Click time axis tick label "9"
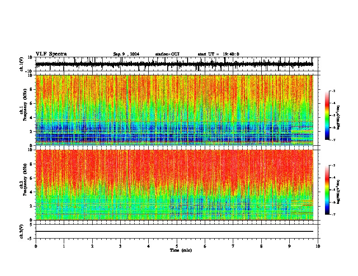Screen dimensions: 358x276 coord(289,246)
